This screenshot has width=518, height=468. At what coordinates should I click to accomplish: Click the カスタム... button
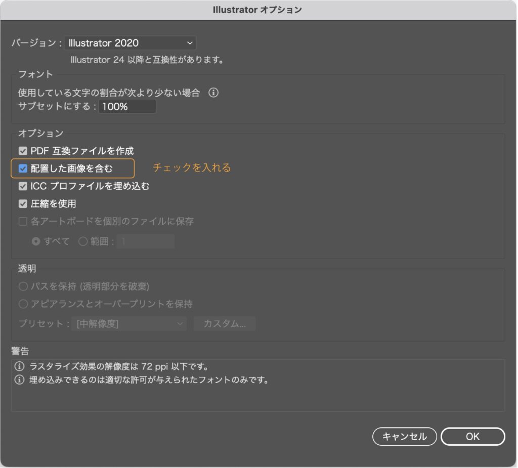pyautogui.click(x=225, y=324)
